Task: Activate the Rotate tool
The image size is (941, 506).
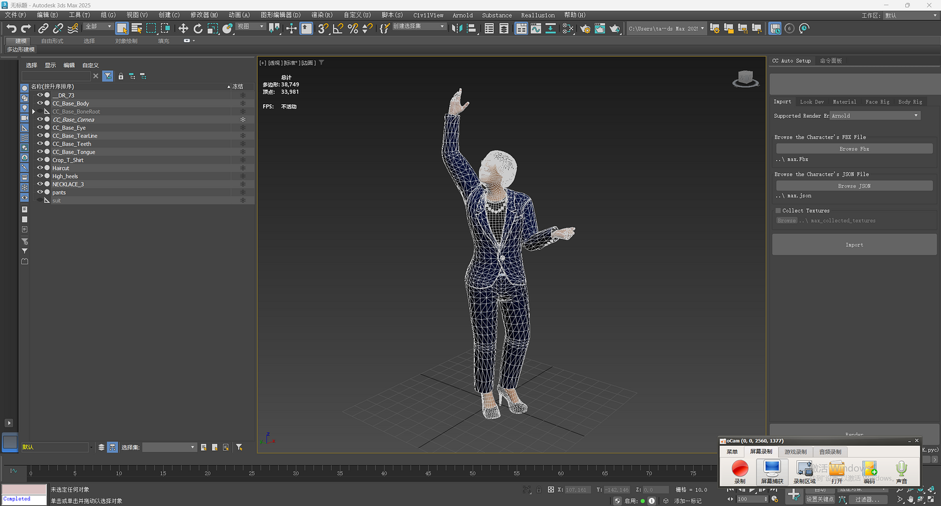Action: point(198,28)
